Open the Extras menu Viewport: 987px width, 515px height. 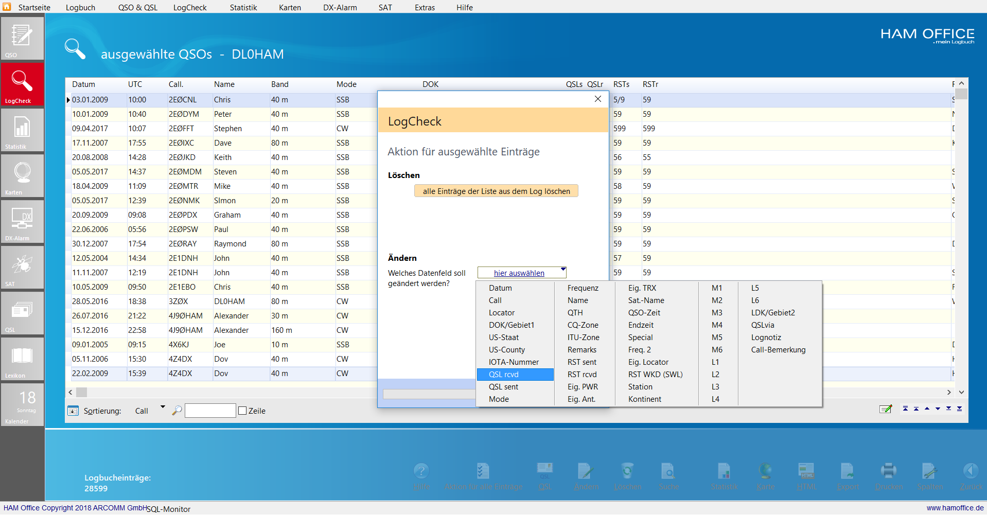click(x=425, y=7)
